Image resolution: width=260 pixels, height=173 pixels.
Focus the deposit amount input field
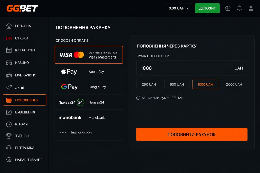click(192, 68)
